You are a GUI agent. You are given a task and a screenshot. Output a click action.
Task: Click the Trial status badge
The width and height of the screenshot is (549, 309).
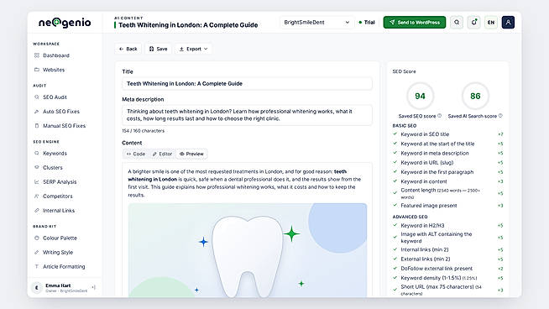[367, 23]
